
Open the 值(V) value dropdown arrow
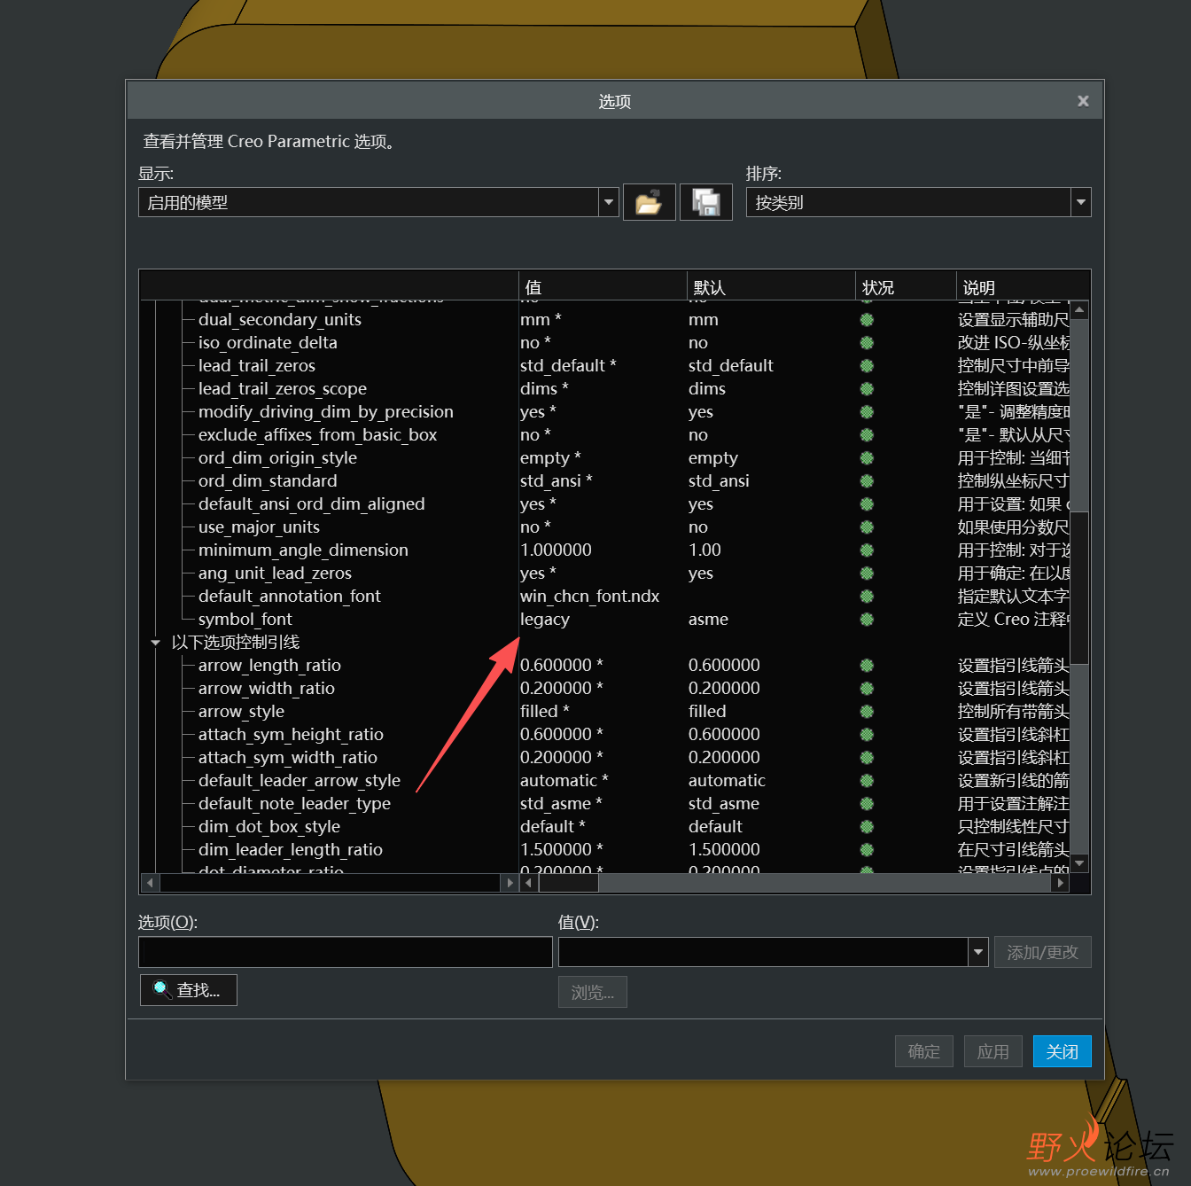978,953
